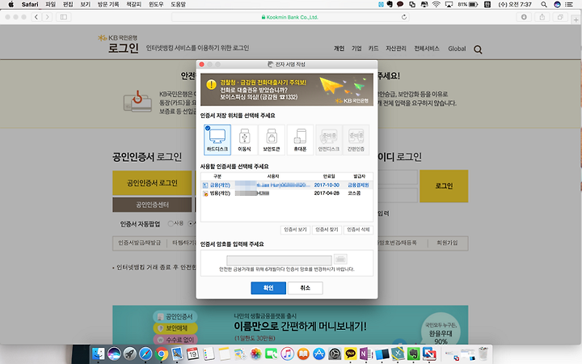Click the 취소 button in dialog
Image resolution: width=582 pixels, height=364 pixels.
coord(305,288)
